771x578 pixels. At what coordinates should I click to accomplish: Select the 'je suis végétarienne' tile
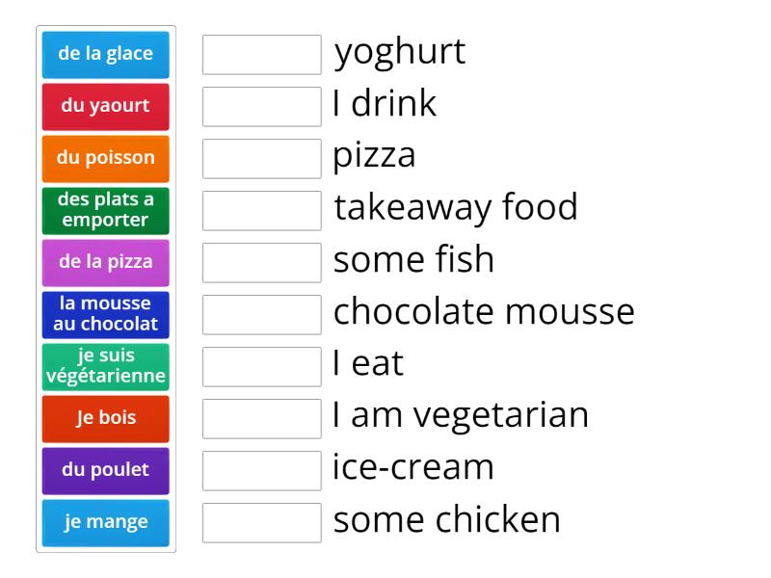[105, 366]
